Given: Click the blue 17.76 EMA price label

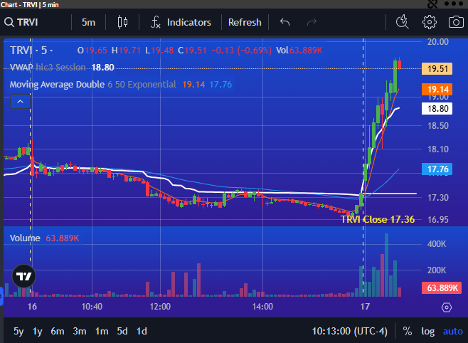Looking at the screenshot, I should [437, 169].
